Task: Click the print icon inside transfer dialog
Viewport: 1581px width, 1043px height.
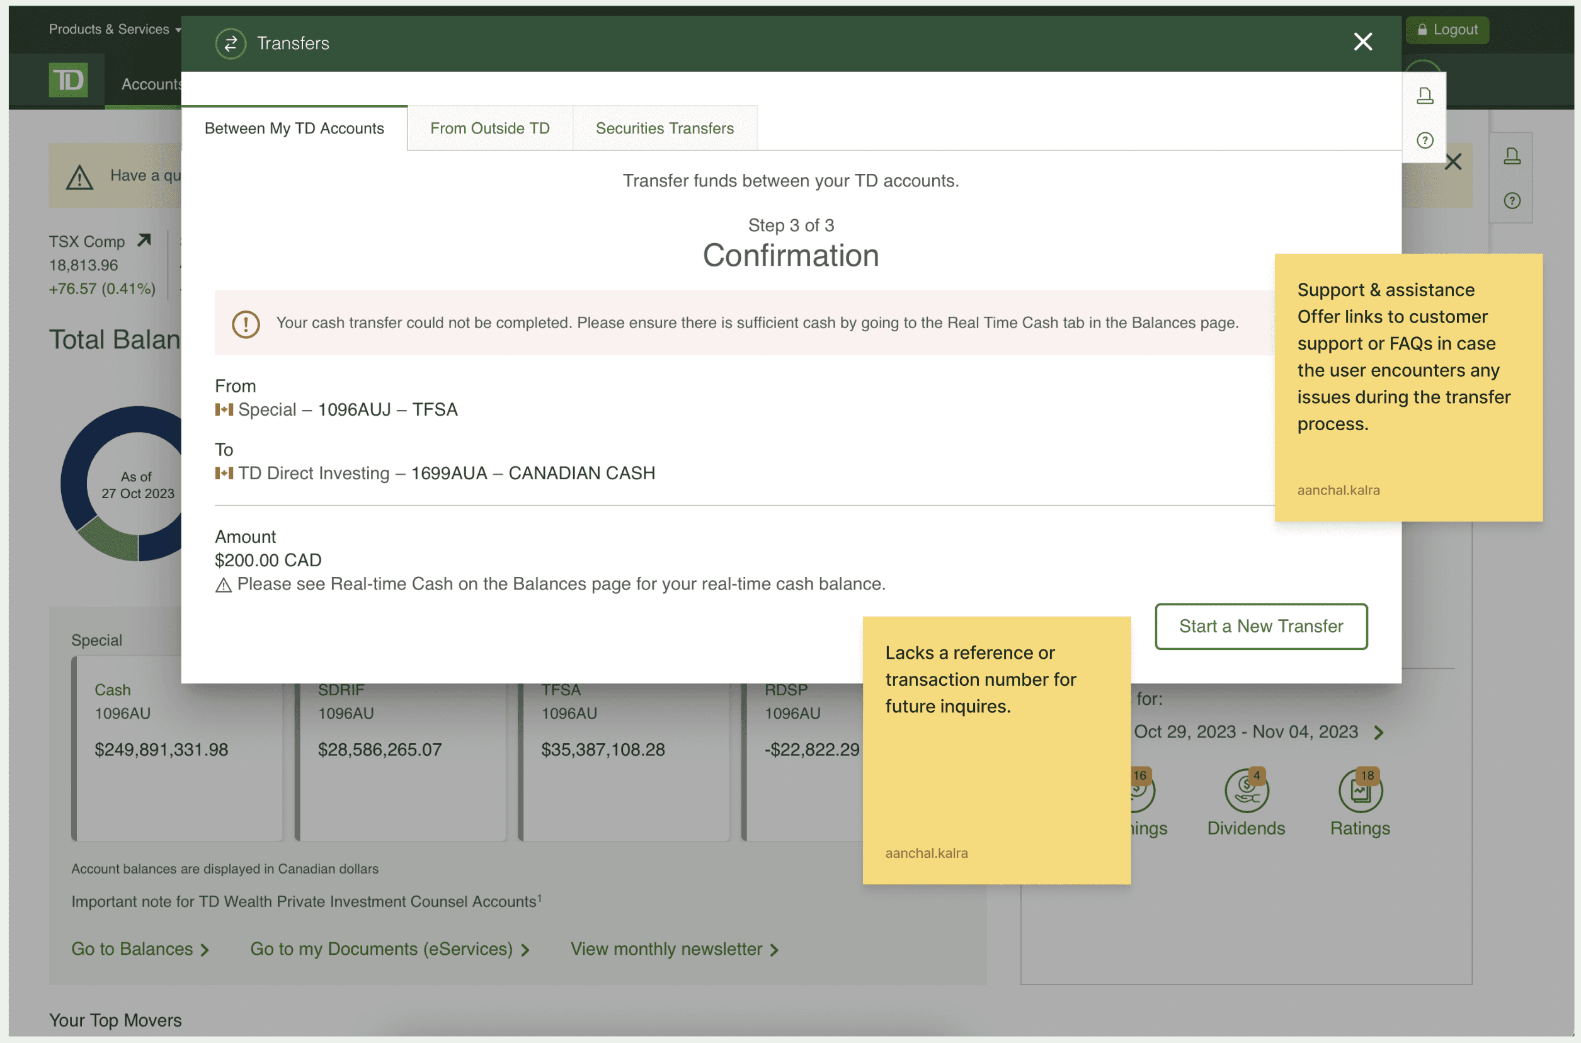Action: pos(1424,96)
